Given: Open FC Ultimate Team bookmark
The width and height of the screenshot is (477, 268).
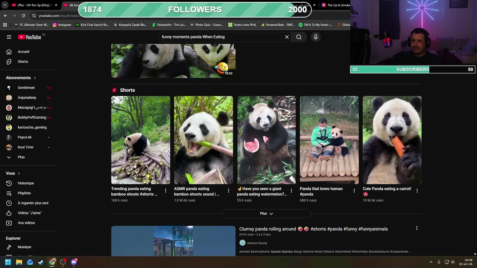Looking at the screenshot, I should click(31, 25).
